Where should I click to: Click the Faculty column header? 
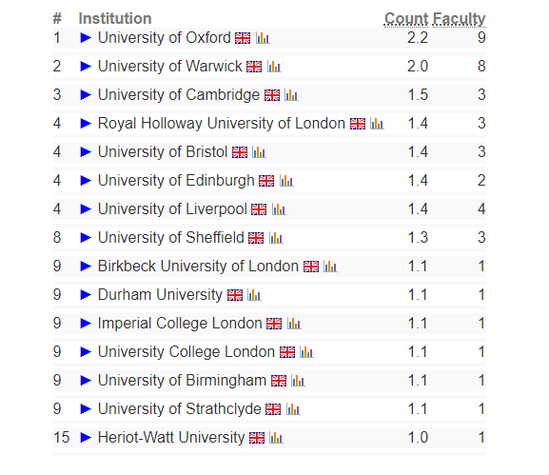coord(459,19)
